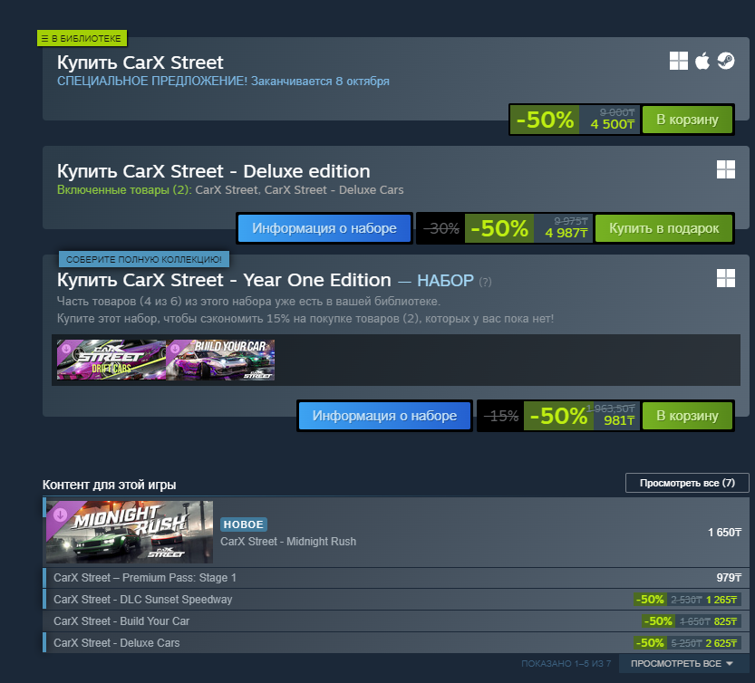Click Просмотреть все (7) button
755x683 pixels.
coord(687,483)
